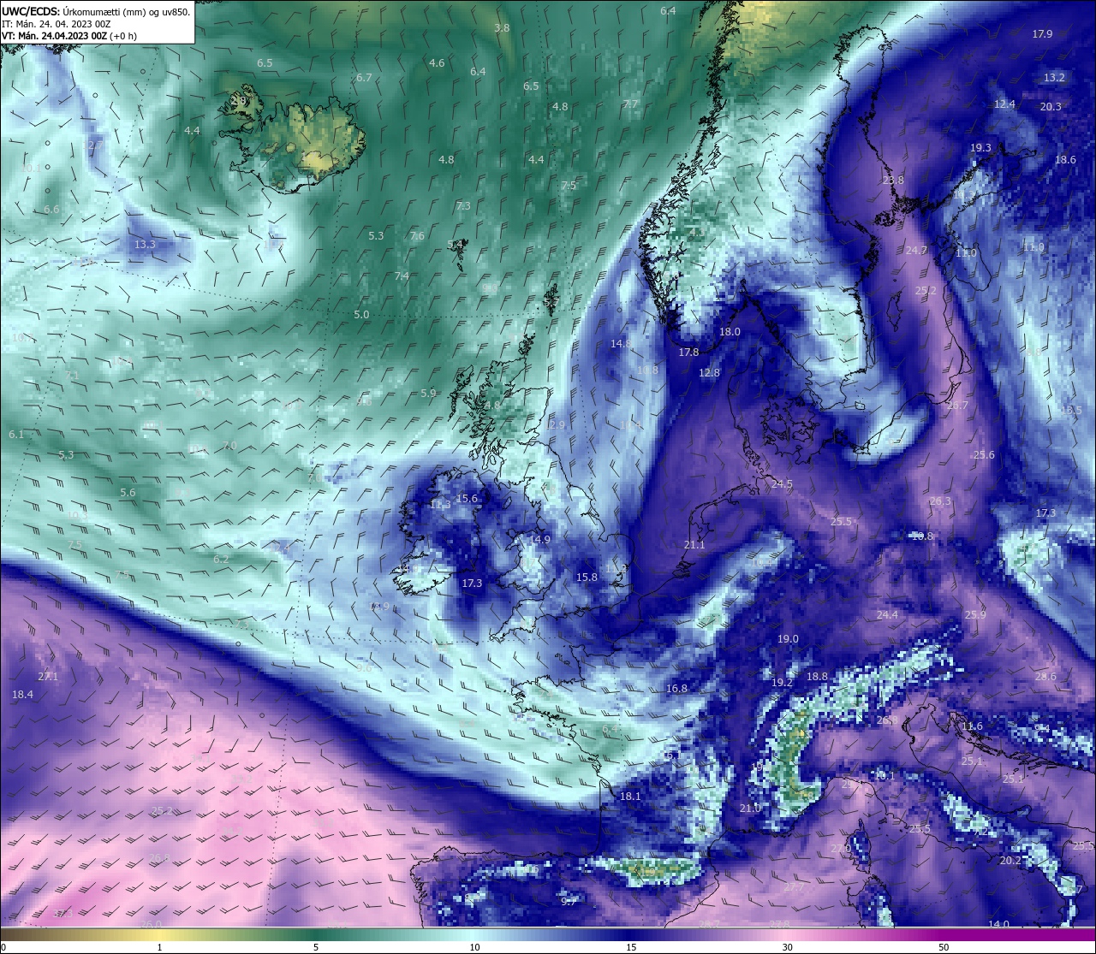Click the map value 16.8

click(x=676, y=689)
